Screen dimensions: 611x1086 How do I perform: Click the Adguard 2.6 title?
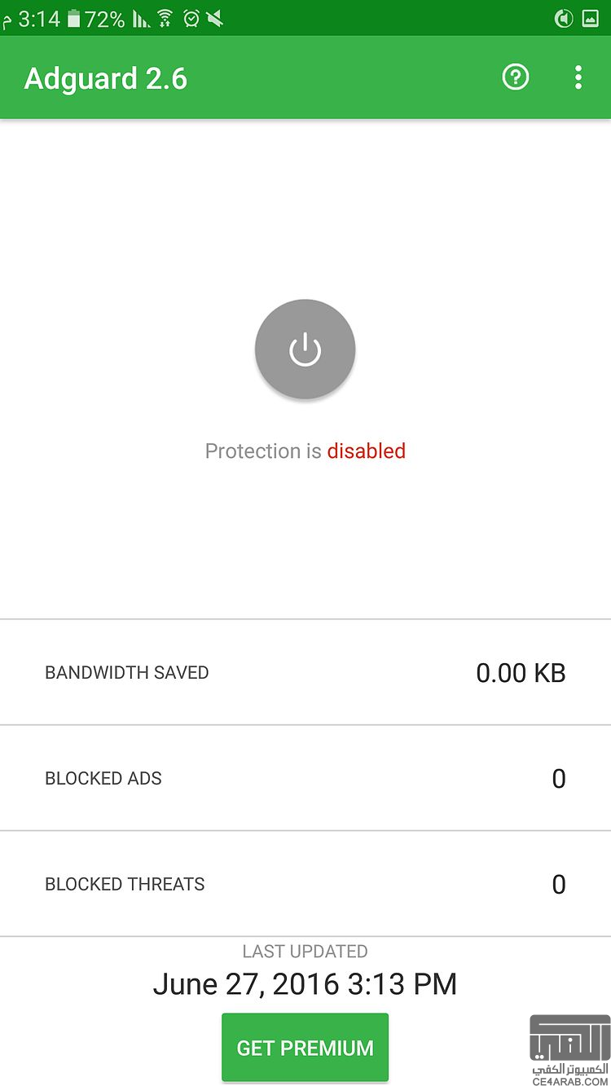(x=106, y=78)
